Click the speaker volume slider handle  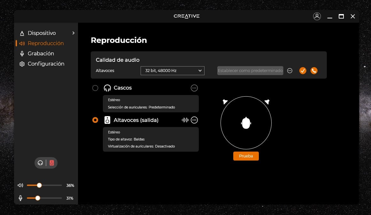click(39, 185)
